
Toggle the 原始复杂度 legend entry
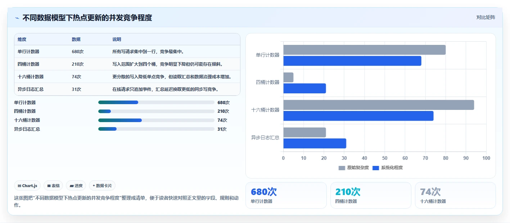coord(354,168)
